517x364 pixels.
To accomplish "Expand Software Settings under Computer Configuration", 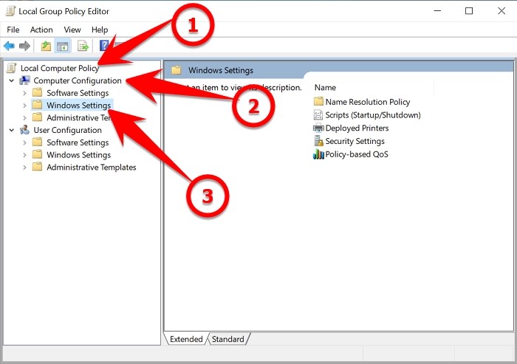I will click(24, 93).
